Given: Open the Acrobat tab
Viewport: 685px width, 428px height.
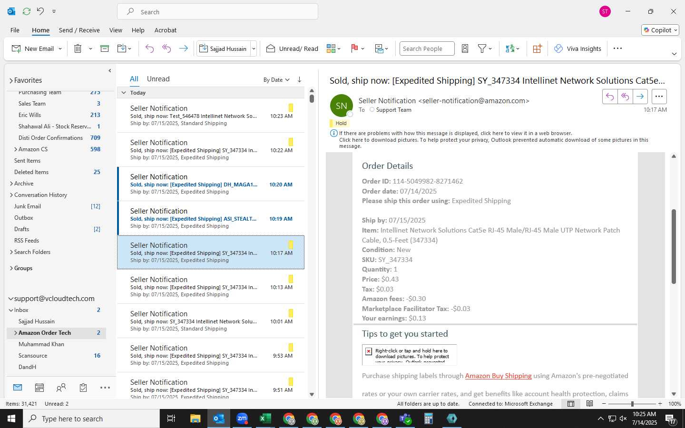Looking at the screenshot, I should coord(166,30).
